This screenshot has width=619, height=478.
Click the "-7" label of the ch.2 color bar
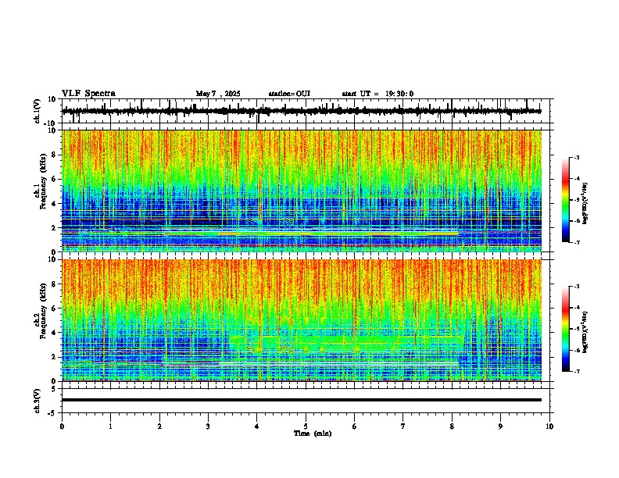(577, 372)
